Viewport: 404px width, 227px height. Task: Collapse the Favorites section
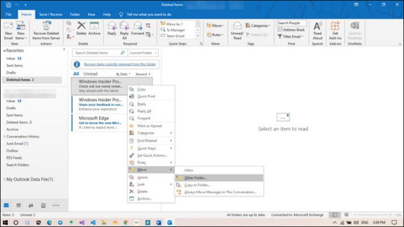[x=4, y=51]
